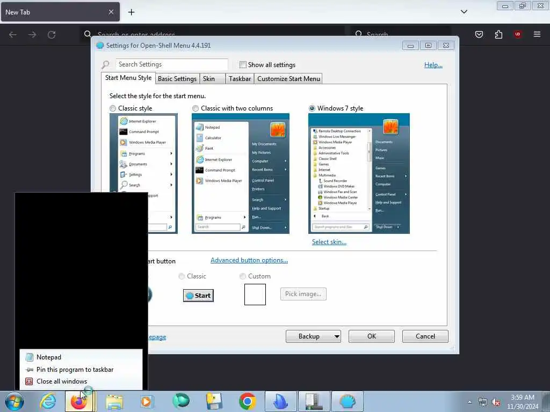The width and height of the screenshot is (550, 412).
Task: Click the Firefox taskbar icon
Action: point(78,401)
